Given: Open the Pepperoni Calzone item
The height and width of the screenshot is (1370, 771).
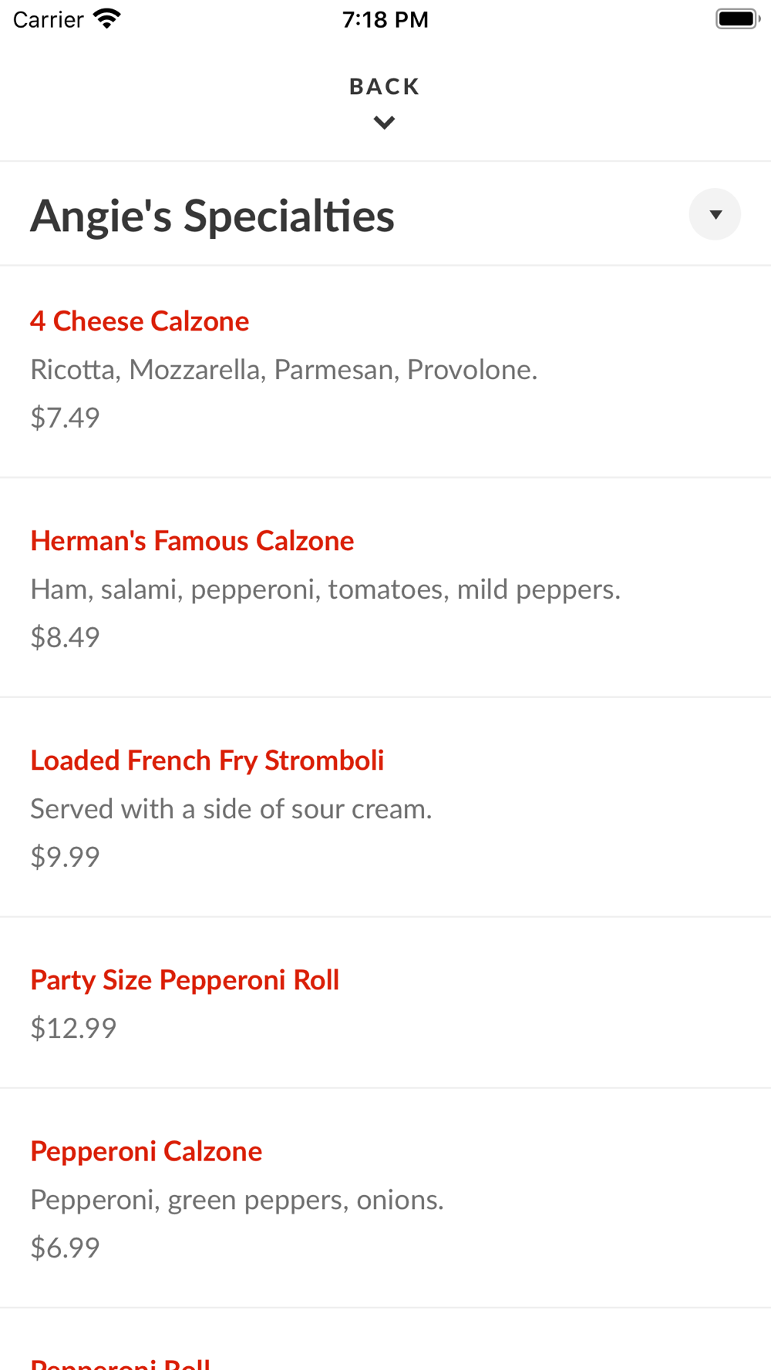Looking at the screenshot, I should [146, 1151].
